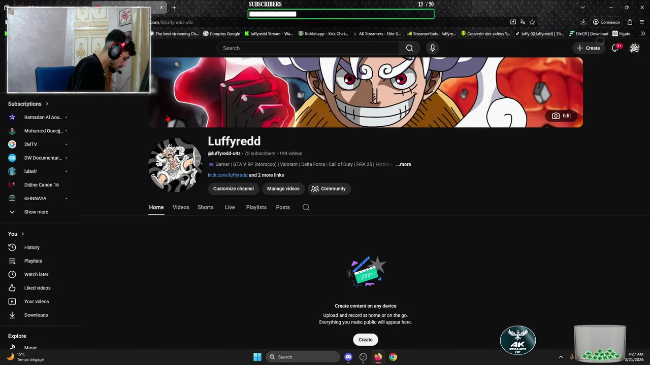Open Downloads in the sidebar
Image resolution: width=650 pixels, height=365 pixels.
pyautogui.click(x=41, y=315)
